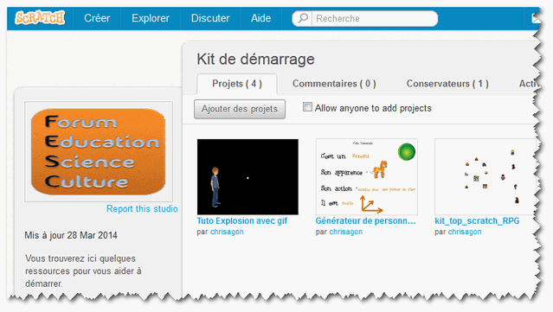The height and width of the screenshot is (312, 553).
Task: Open the Générateur de personn... project thumbnail
Action: click(x=367, y=177)
